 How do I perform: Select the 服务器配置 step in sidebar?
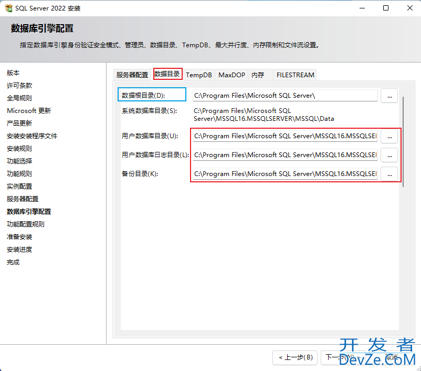coord(23,199)
